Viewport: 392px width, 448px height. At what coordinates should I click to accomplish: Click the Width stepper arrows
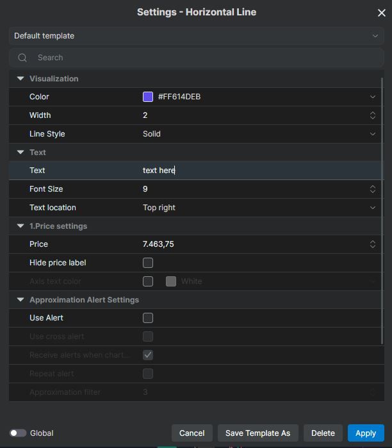click(x=373, y=115)
